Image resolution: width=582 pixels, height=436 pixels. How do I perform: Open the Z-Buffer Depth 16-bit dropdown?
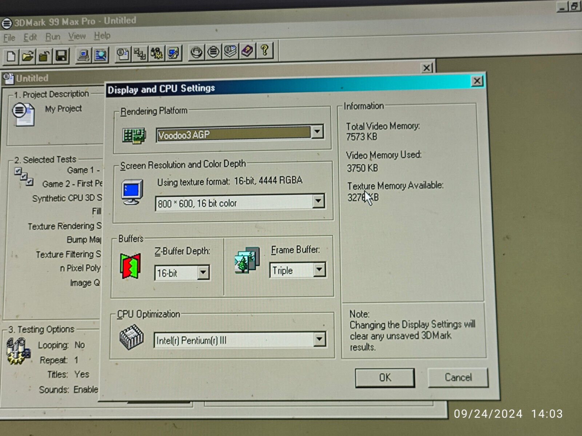(x=203, y=272)
